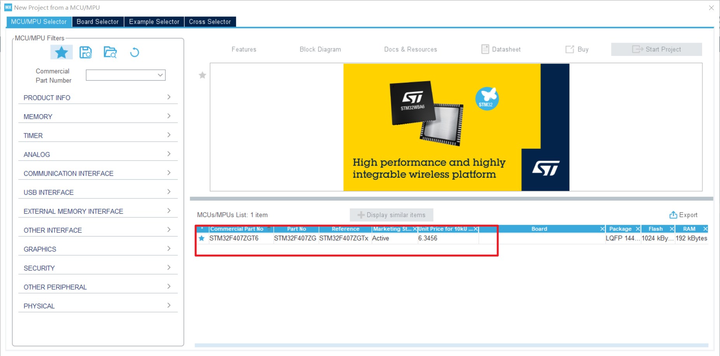The width and height of the screenshot is (720, 356).
Task: Expand the USB INTERFACE filter section
Action: [x=98, y=192]
